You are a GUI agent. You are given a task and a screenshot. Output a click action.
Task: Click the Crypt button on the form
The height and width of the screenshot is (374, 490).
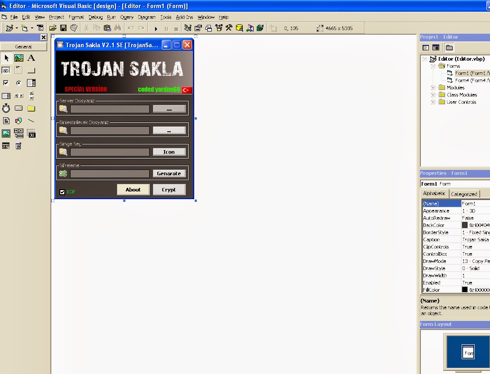click(169, 190)
